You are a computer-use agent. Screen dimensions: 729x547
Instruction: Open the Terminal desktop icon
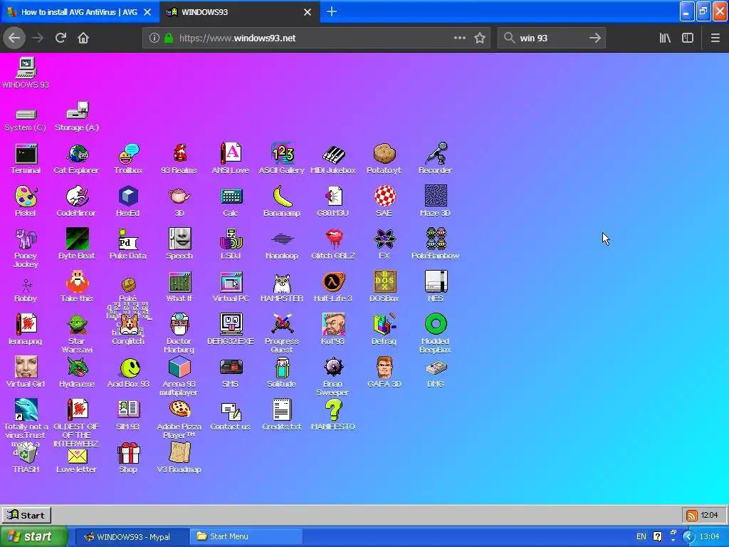(26, 159)
